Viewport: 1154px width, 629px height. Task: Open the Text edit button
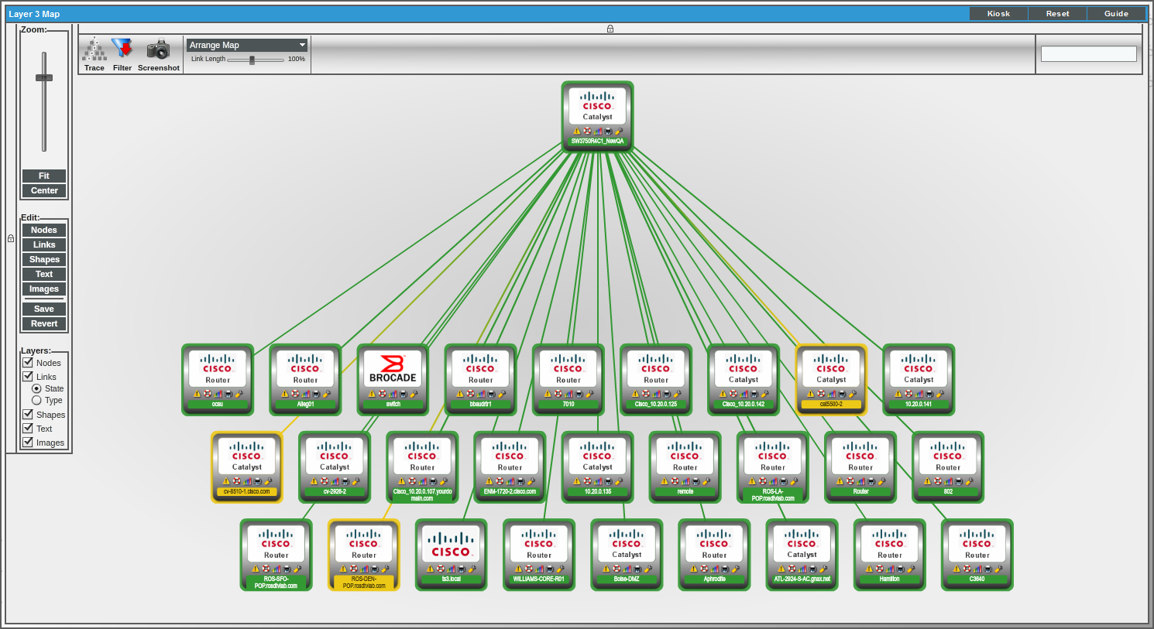(44, 274)
